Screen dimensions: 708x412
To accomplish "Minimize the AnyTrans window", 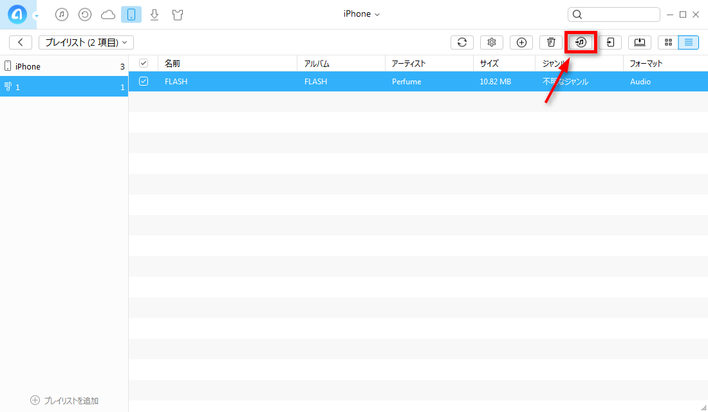I will tap(670, 15).
